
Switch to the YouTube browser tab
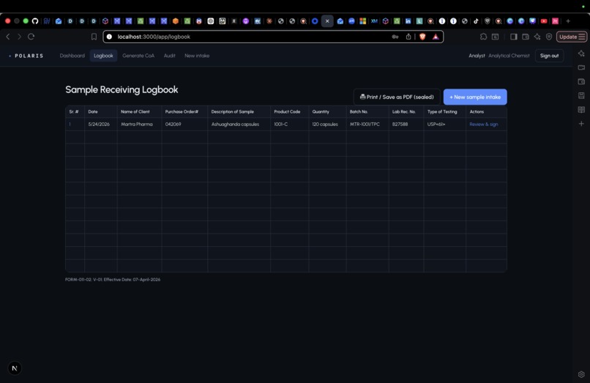coord(544,21)
